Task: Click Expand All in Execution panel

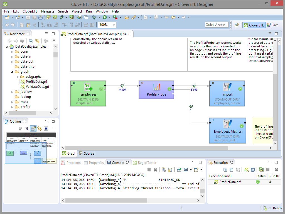Action: pyautogui.click(x=225, y=170)
